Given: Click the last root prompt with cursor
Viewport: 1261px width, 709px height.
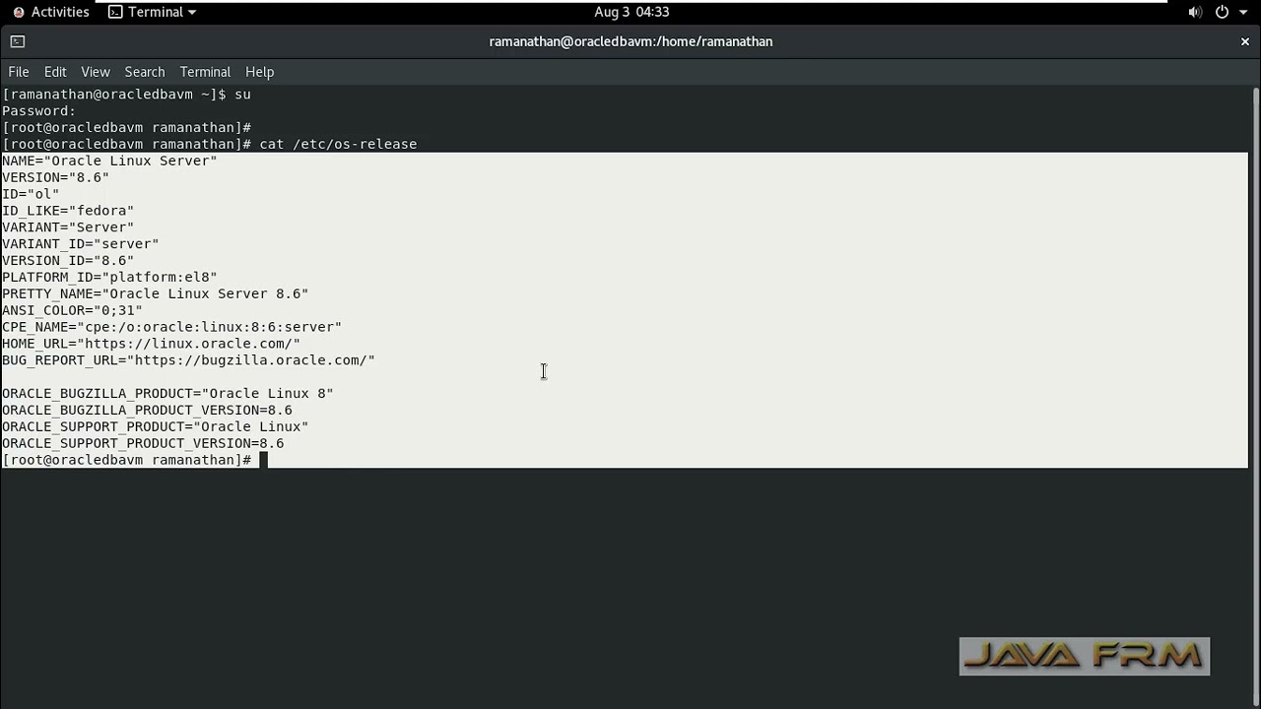Looking at the screenshot, I should click(135, 460).
